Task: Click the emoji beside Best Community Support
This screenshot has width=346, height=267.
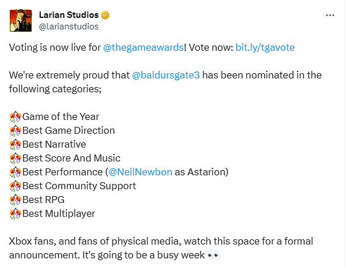Action: point(16,186)
